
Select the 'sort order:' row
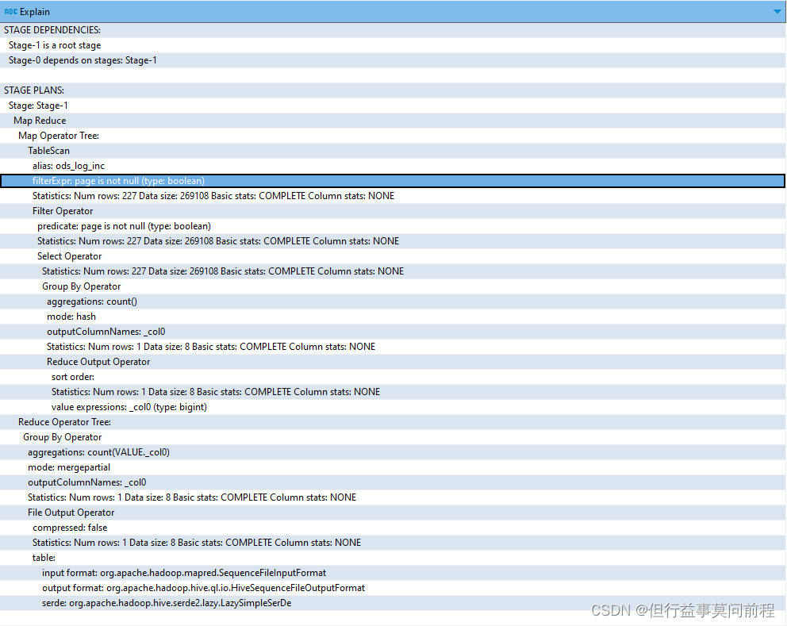click(x=393, y=377)
